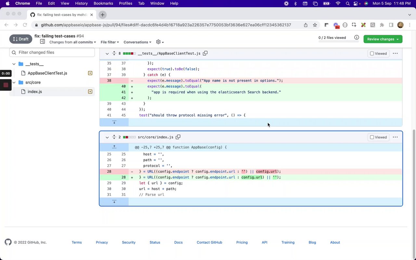Toggle the file tree sidebar icon
Viewport: 416px width, 260px height.
coord(42,42)
